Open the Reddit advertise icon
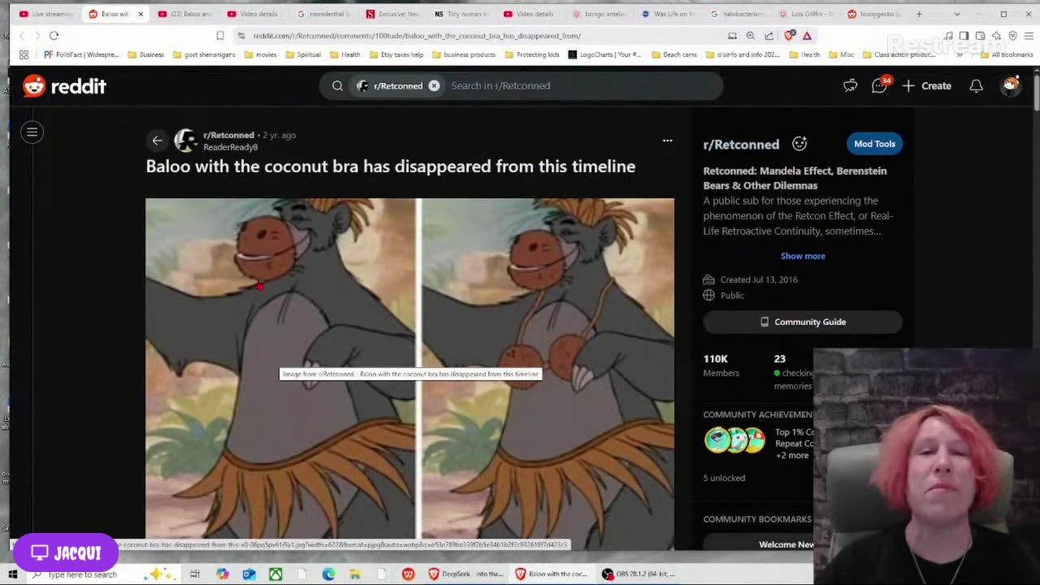Screen dimensions: 1040x585 [850, 85]
